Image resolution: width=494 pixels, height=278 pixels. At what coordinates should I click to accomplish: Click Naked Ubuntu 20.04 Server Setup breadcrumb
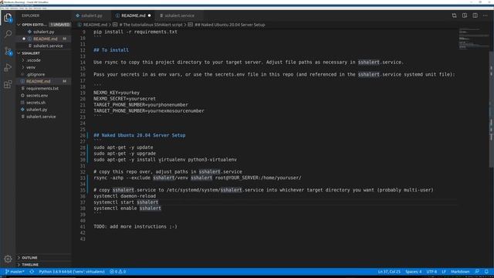point(230,25)
